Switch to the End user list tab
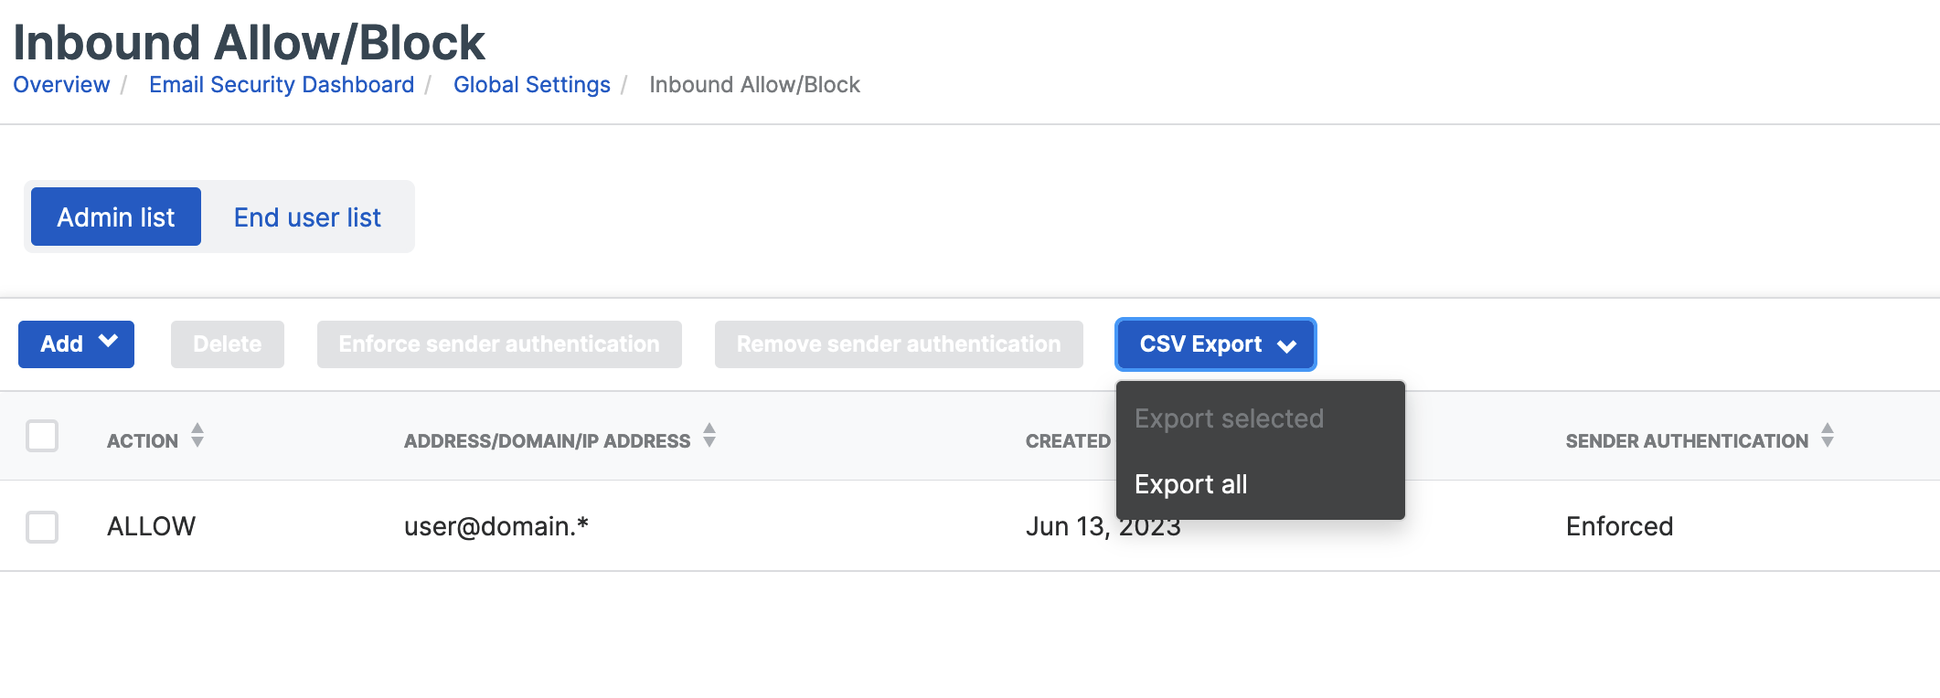The width and height of the screenshot is (1940, 698). coord(307,217)
